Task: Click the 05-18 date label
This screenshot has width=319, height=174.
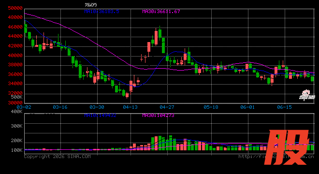Action: tap(211, 107)
